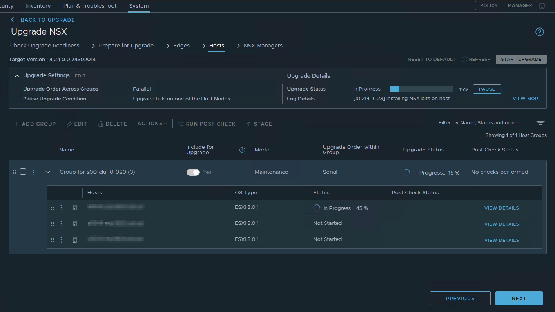Click the group's In Progress 15 % spinner

[x=406, y=172]
